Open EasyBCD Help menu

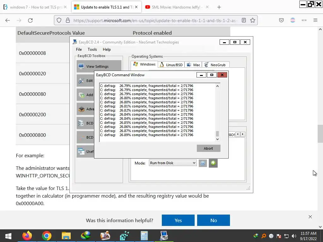pyautogui.click(x=107, y=49)
